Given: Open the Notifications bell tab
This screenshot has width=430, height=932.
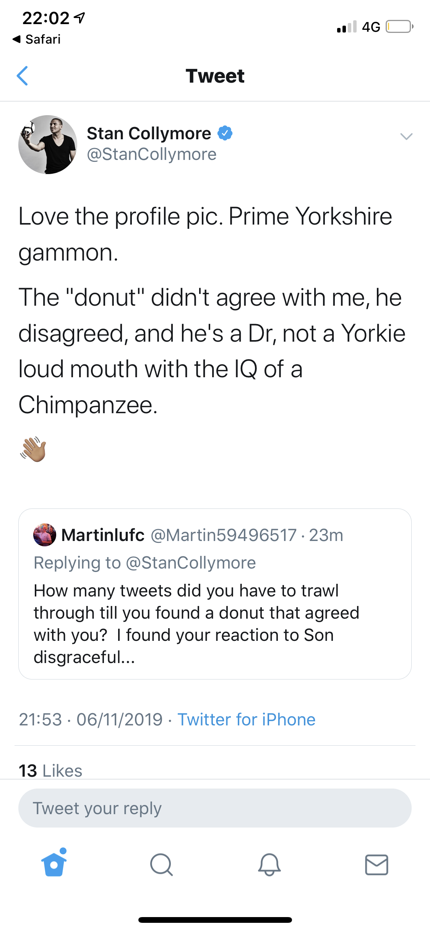Looking at the screenshot, I should (x=269, y=865).
